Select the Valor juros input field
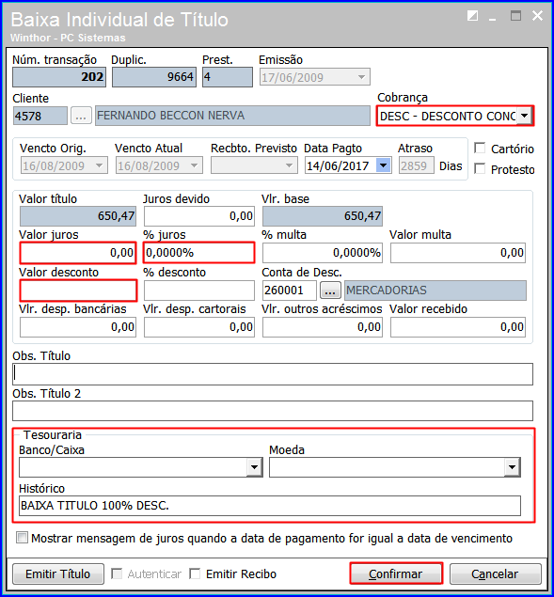Viewport: 554px width, 597px height. (x=78, y=253)
